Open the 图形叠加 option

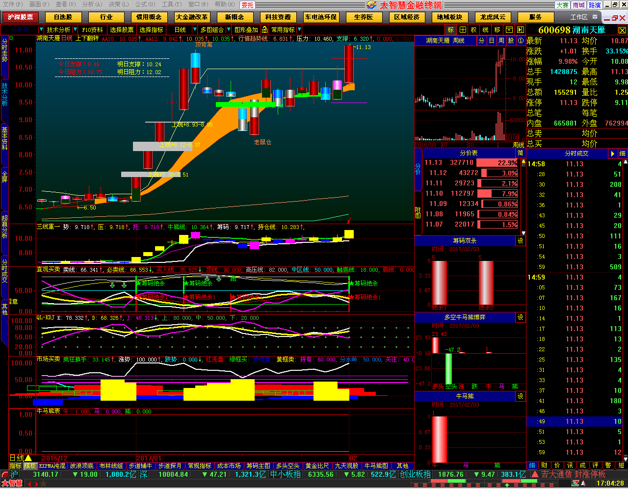coord(246,30)
